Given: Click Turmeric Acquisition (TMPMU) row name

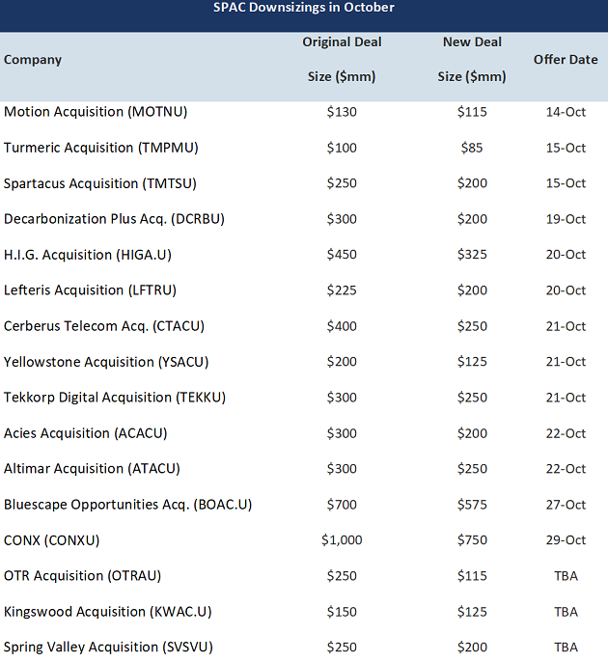Looking at the screenshot, I should (101, 148).
